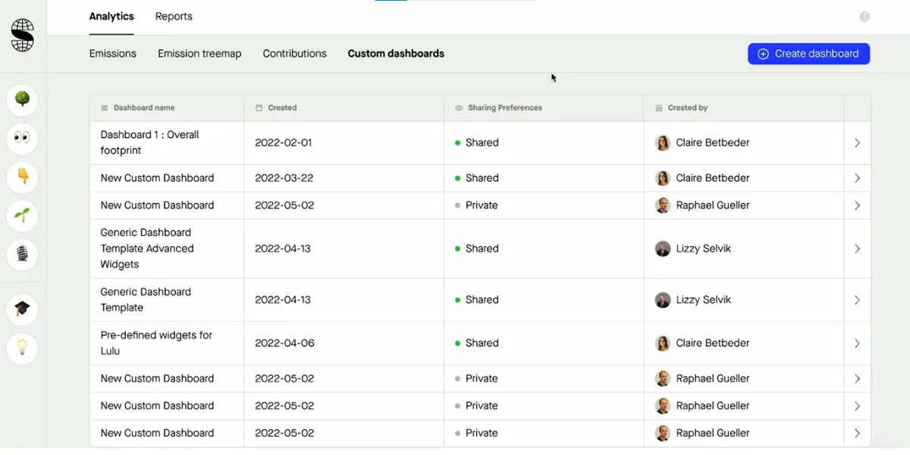Click the eye icon in Sharing Preferences header

coord(459,108)
